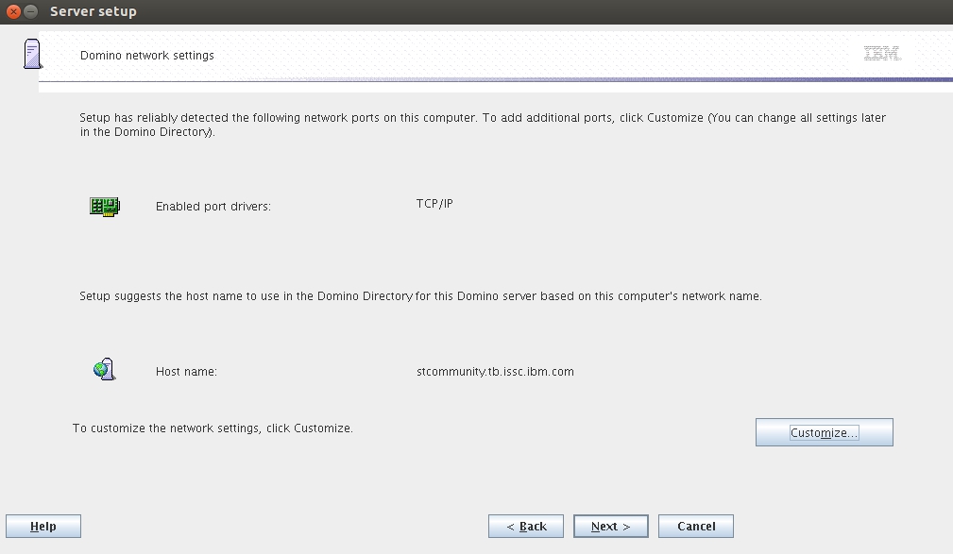This screenshot has height=554, width=953.
Task: Click the server setup page icon top-left
Action: coord(31,54)
